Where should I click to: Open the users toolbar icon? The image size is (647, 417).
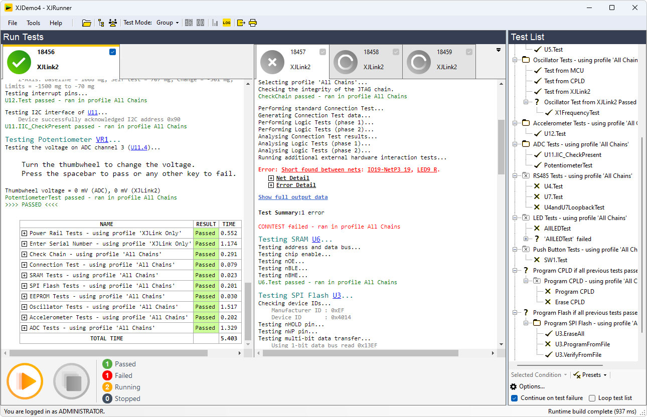click(113, 23)
